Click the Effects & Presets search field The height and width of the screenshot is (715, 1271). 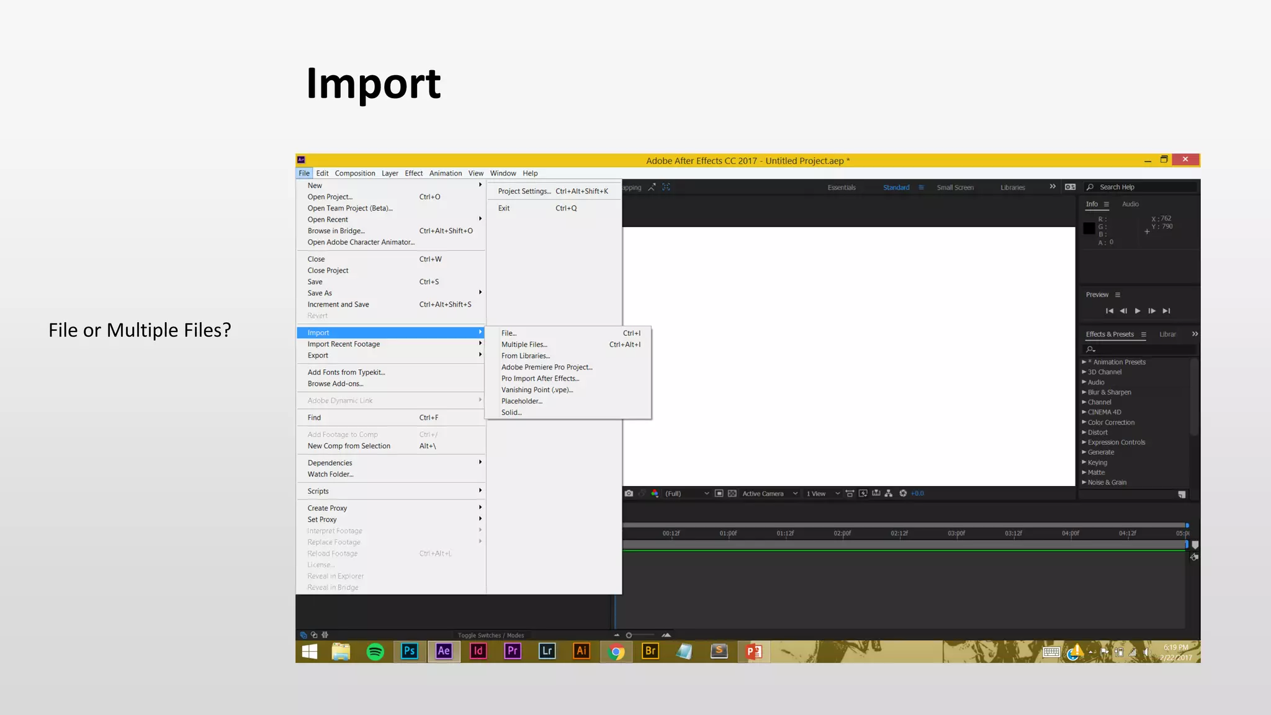(x=1139, y=349)
